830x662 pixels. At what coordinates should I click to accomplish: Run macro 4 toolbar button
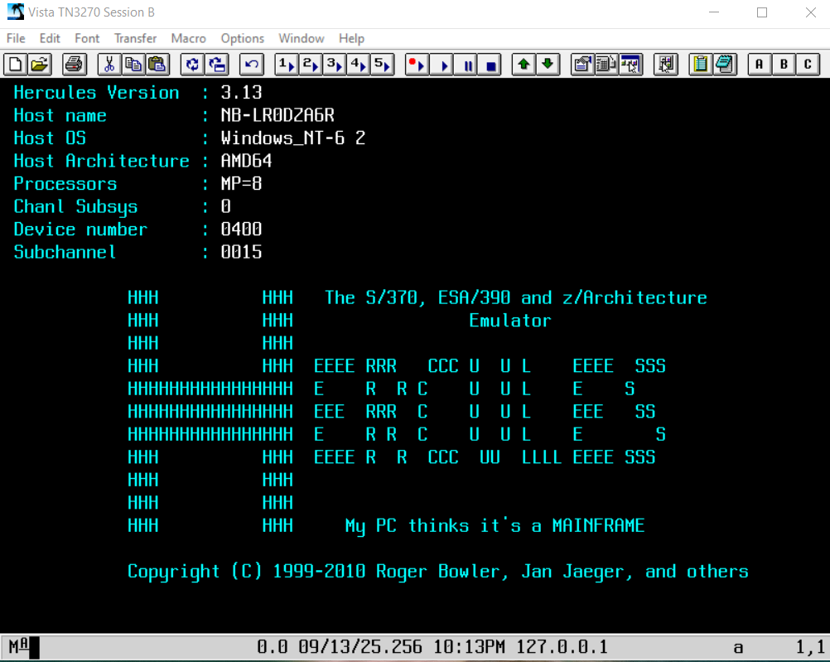tap(358, 65)
